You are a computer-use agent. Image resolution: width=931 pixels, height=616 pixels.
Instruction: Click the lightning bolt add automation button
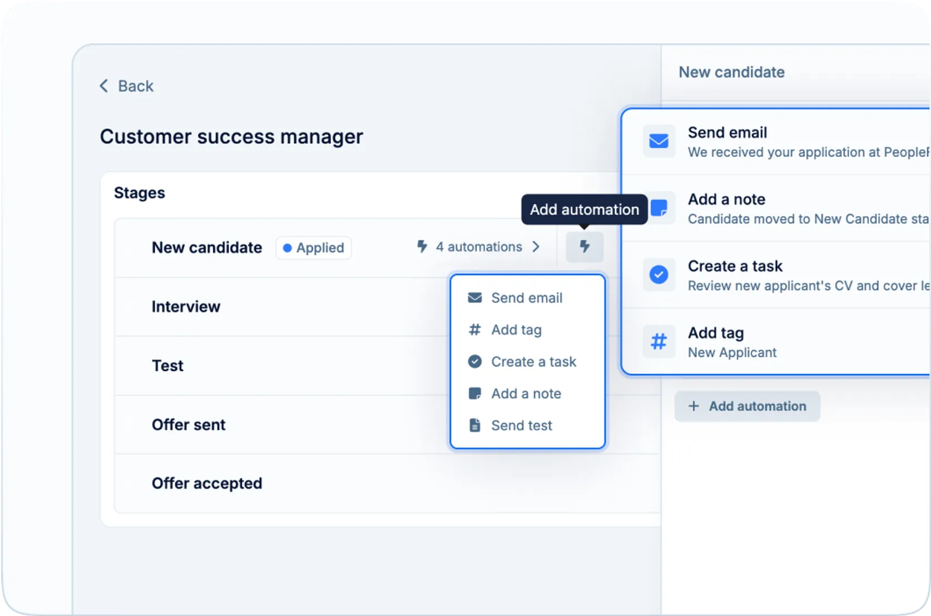pos(585,247)
